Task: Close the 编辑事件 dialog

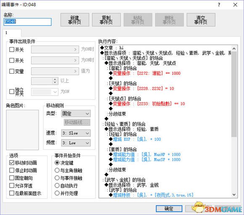Action: pos(235,5)
